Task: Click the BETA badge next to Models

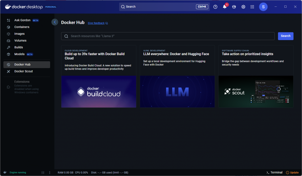Action: tap(30, 54)
